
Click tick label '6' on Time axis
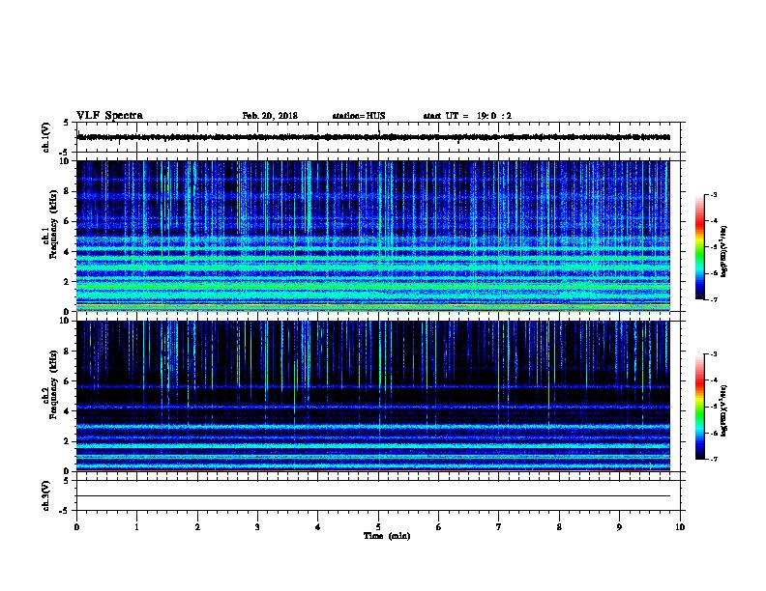(x=439, y=527)
